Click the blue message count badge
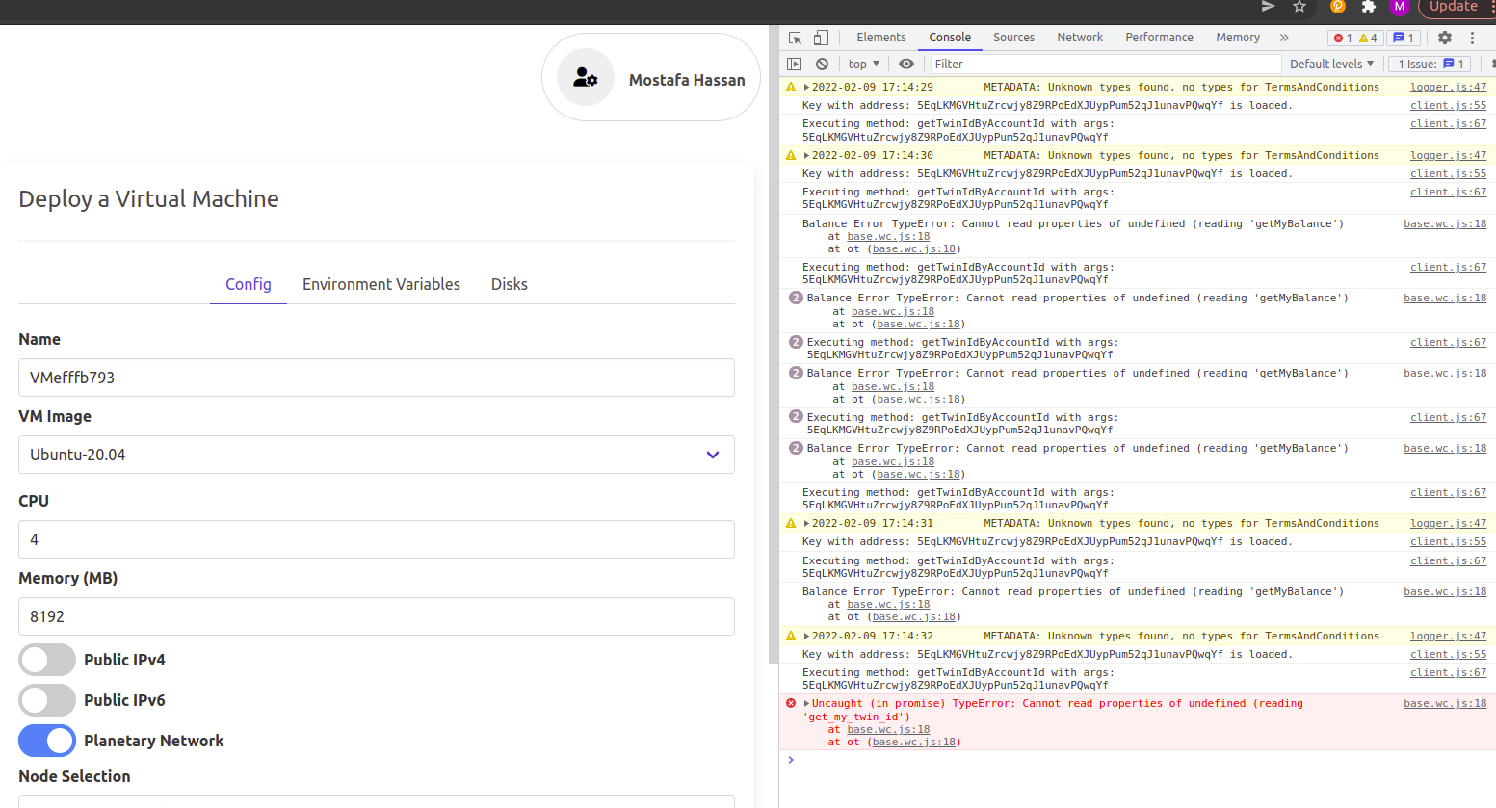1496x808 pixels. tap(1404, 38)
